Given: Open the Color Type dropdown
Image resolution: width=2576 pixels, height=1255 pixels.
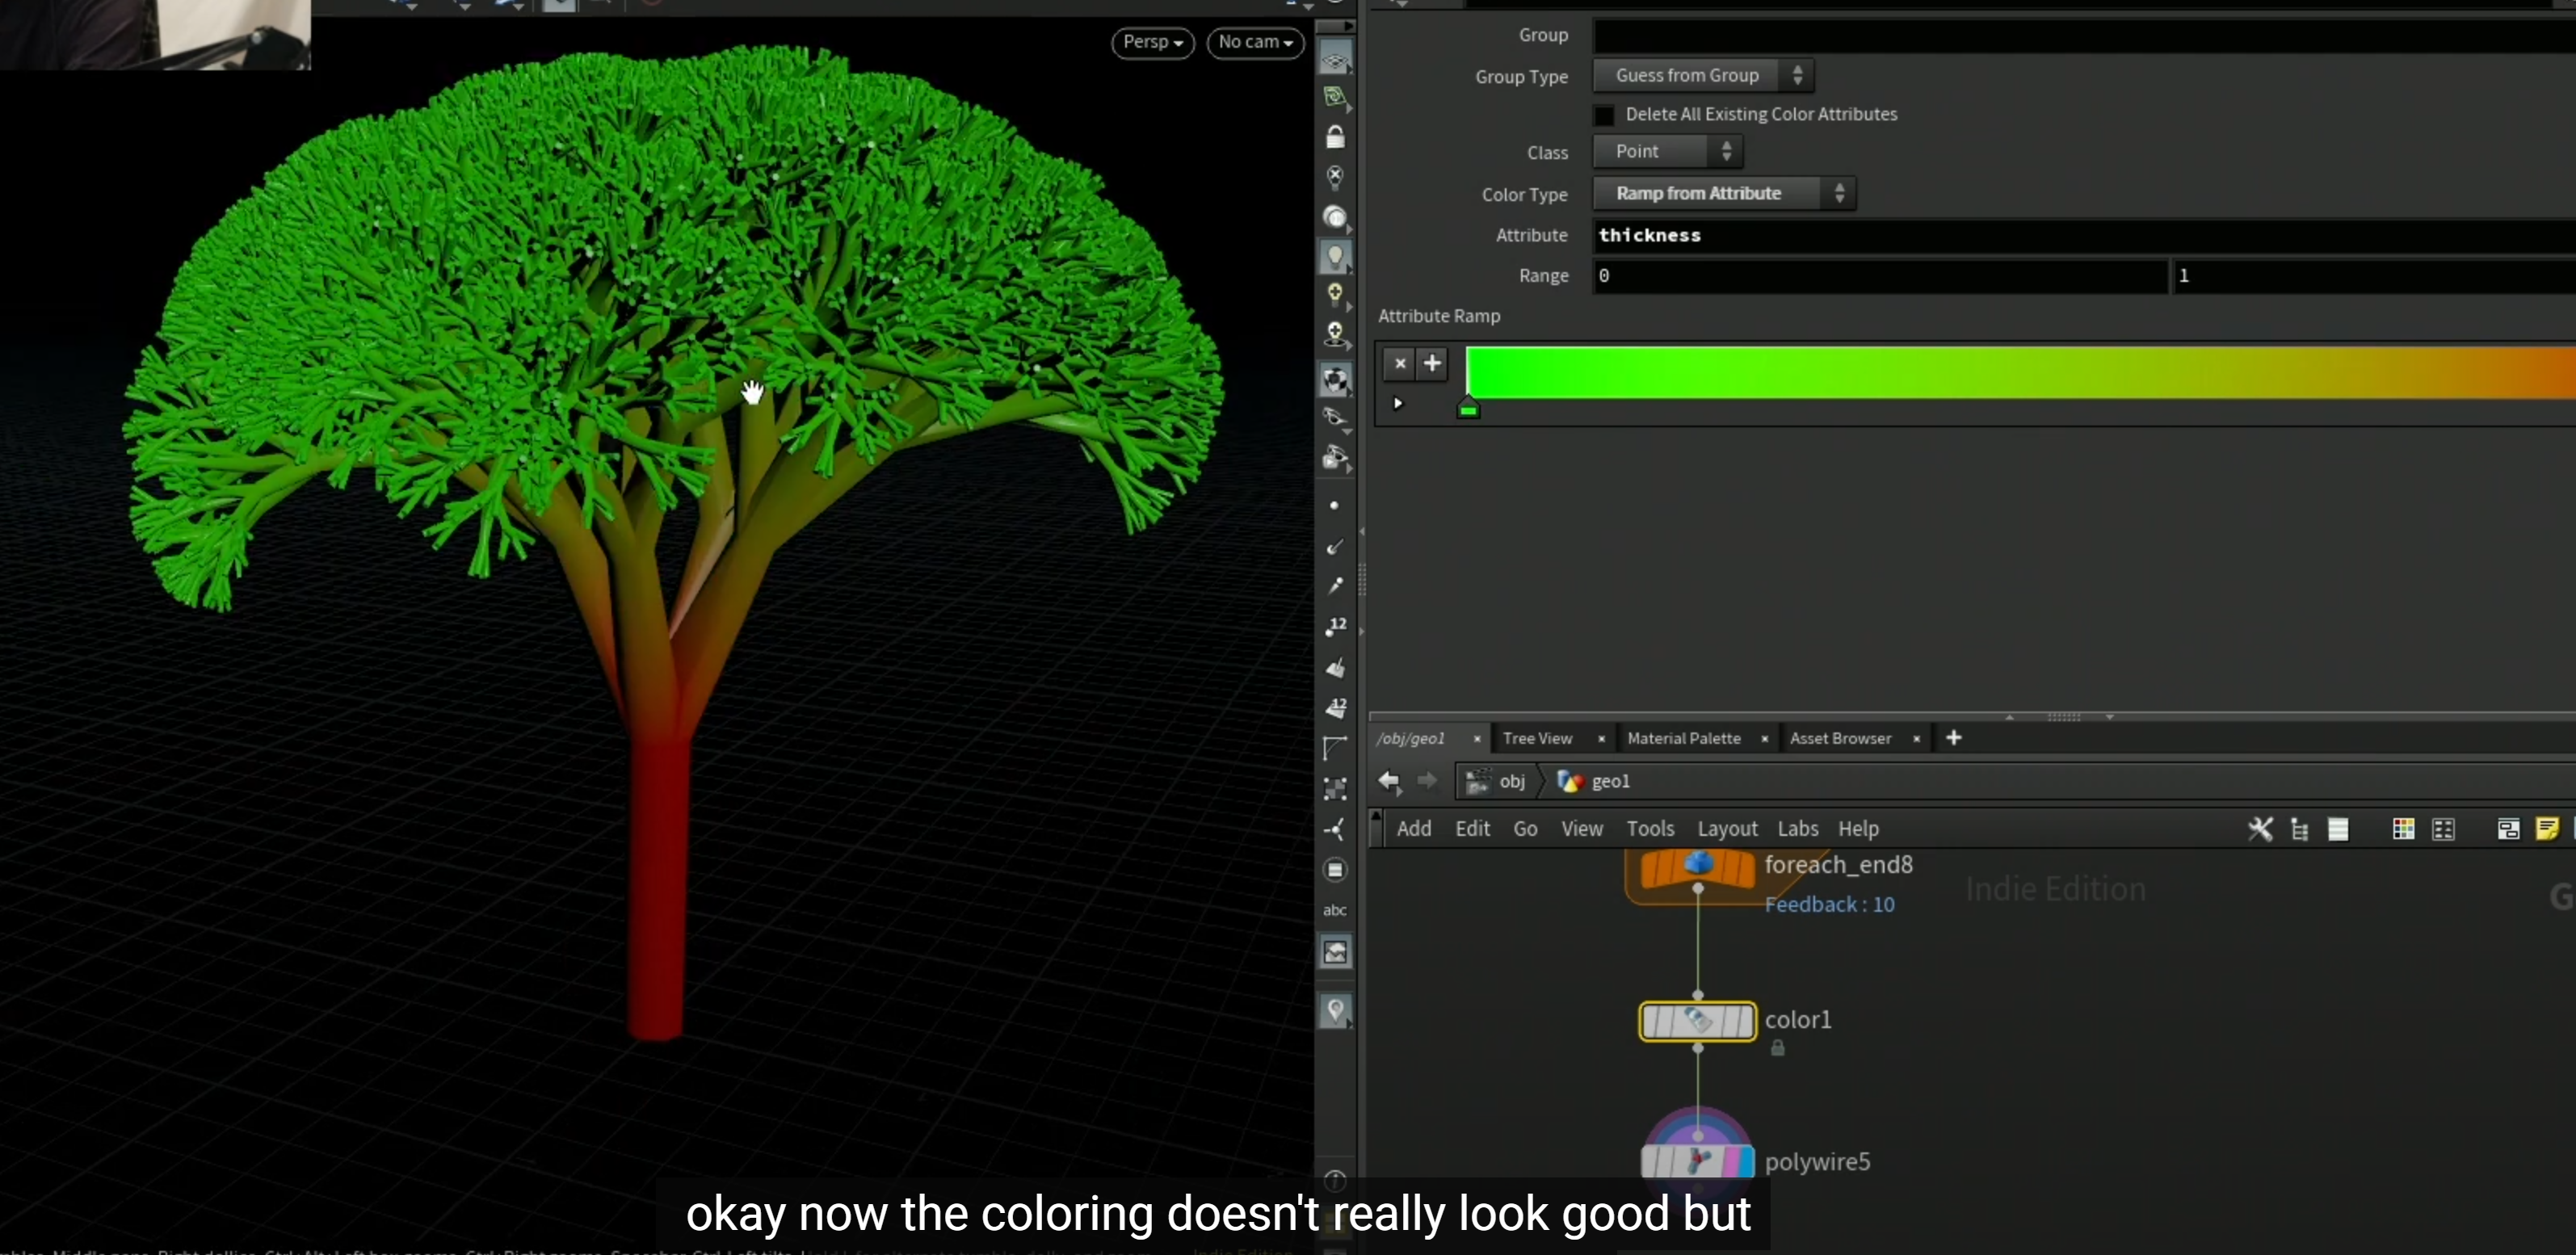Looking at the screenshot, I should click(x=1724, y=194).
